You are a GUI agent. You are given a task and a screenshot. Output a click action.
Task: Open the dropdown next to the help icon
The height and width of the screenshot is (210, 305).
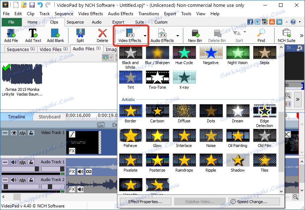tap(300, 22)
